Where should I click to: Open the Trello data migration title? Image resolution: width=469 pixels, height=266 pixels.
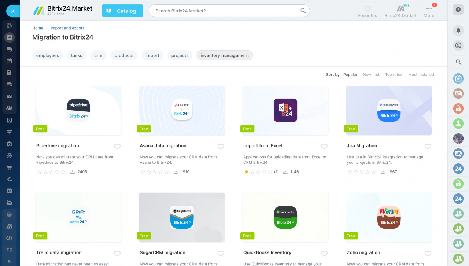tap(60, 252)
